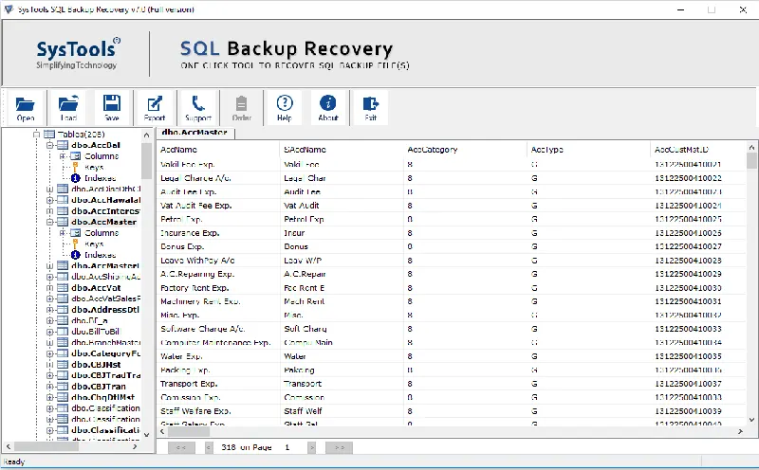Go to the next page button
This screenshot has height=470, width=759.
[312, 448]
